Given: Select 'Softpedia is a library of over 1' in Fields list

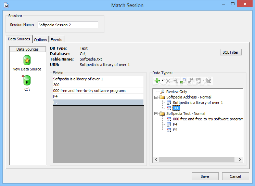Looking at the screenshot, I should pos(98,79).
